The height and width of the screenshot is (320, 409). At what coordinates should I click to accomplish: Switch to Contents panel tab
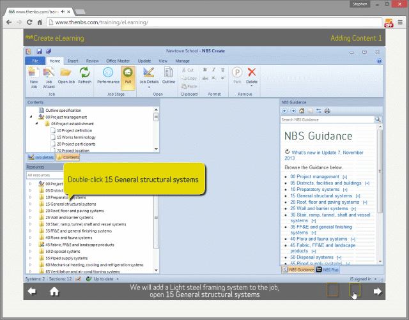click(68, 157)
